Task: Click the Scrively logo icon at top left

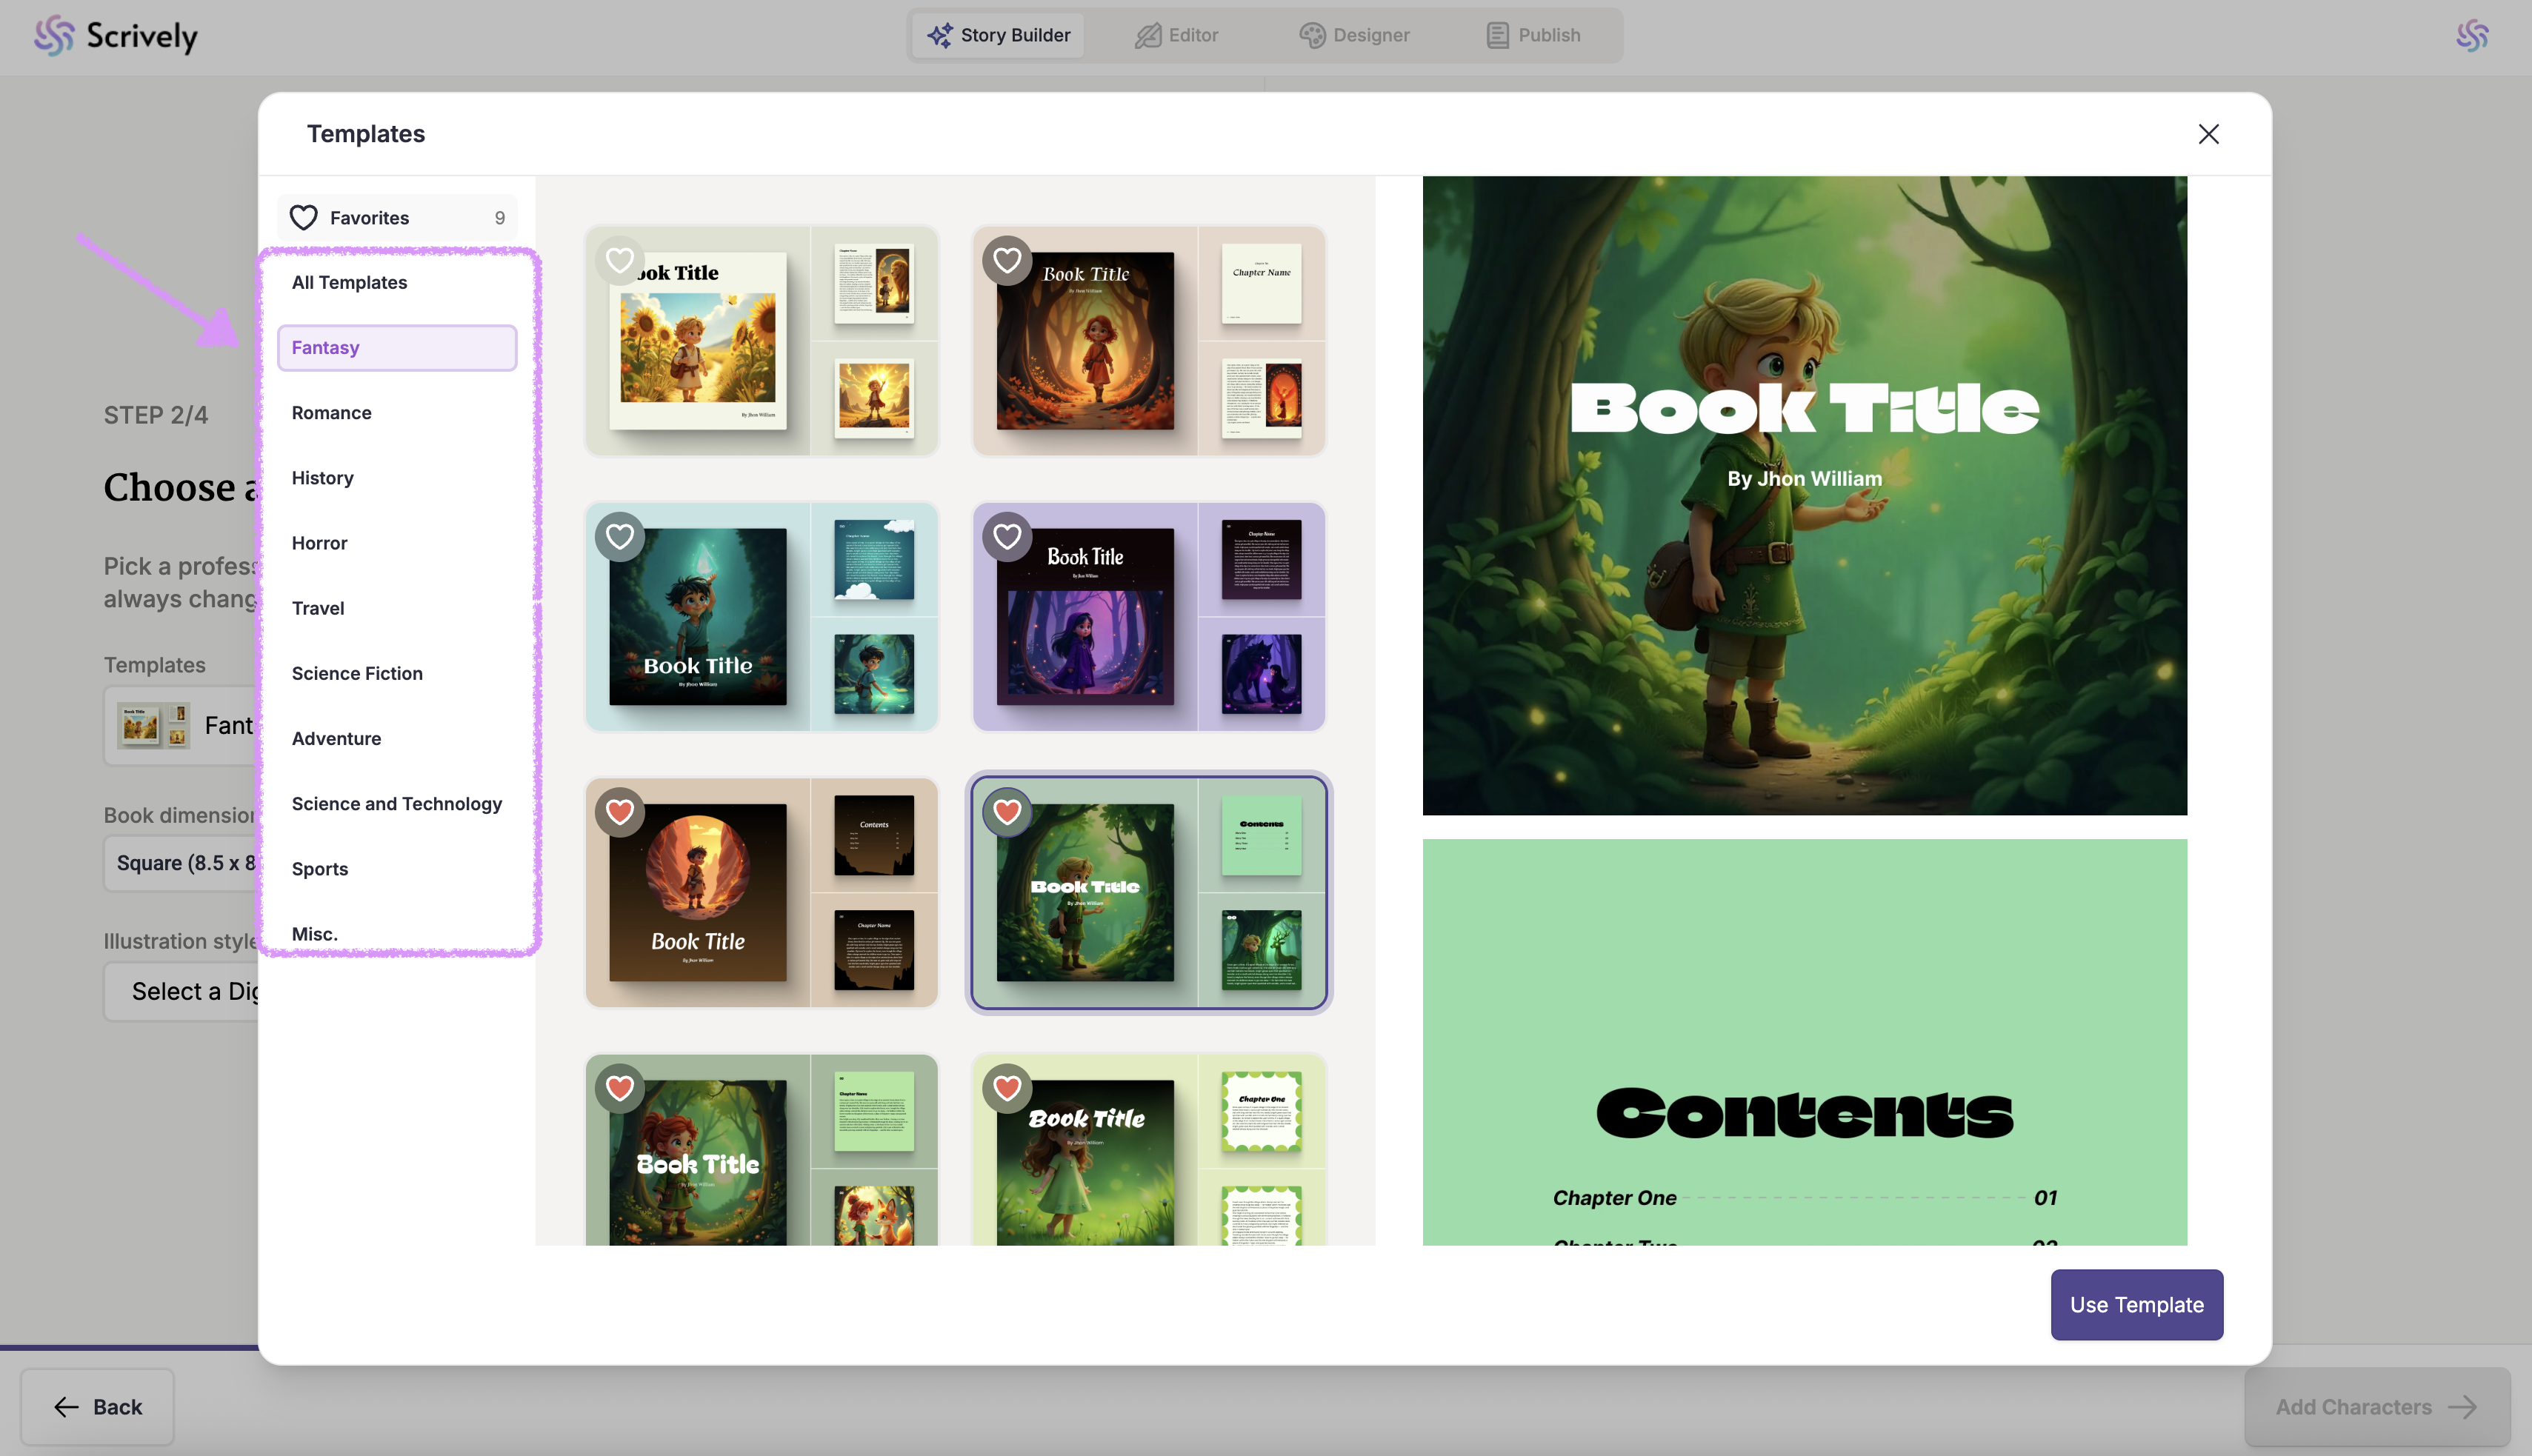Action: (54, 35)
